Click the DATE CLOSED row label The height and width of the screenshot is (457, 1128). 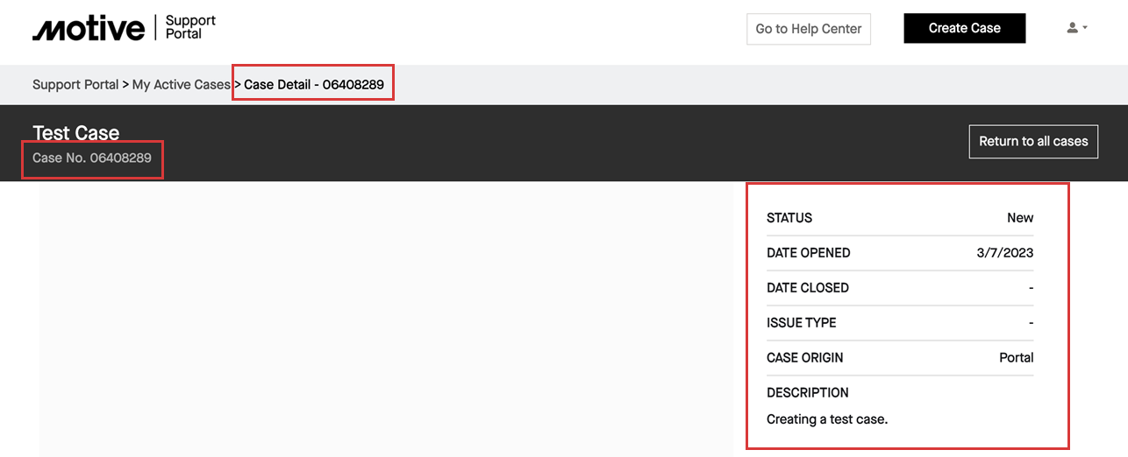[807, 288]
